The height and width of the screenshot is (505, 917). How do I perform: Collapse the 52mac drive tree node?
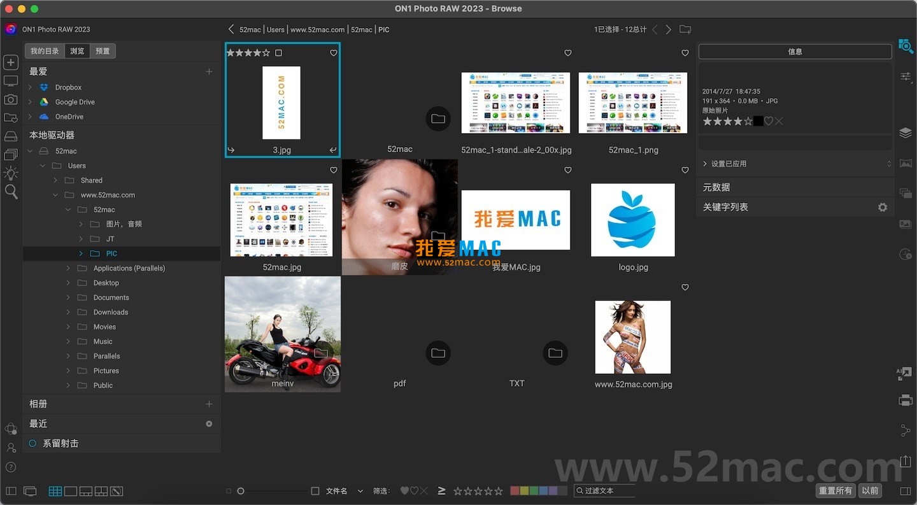(x=30, y=151)
